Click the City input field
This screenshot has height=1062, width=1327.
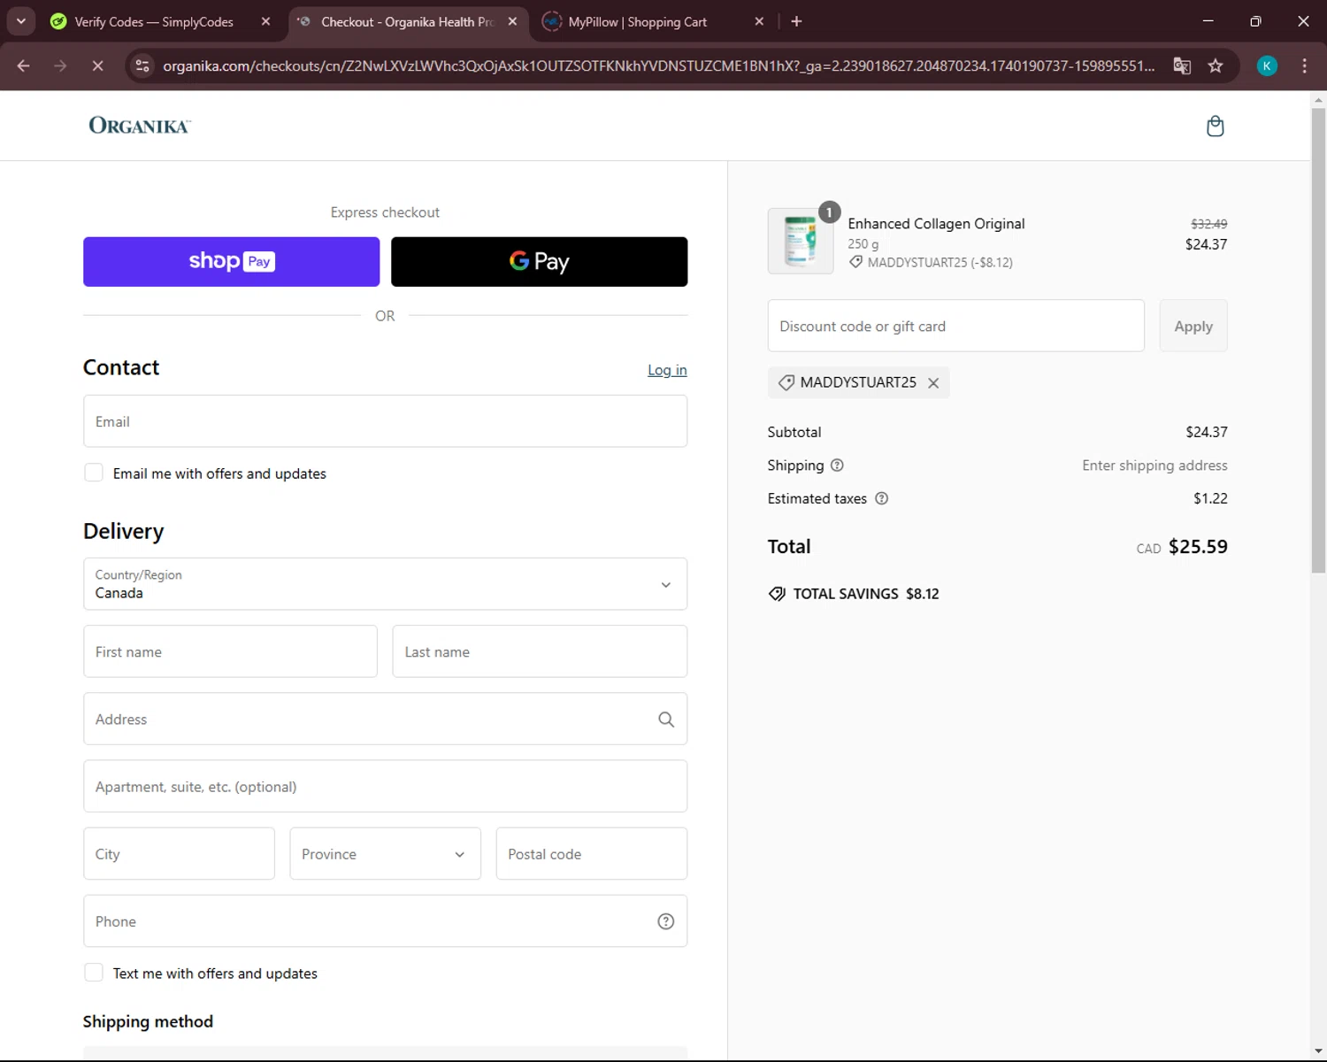click(179, 854)
